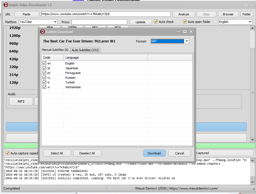Image resolution: width=256 pixels, height=194 pixels.
Task: Maximize the Delphi Video Downloader main window
Action: (246, 5)
